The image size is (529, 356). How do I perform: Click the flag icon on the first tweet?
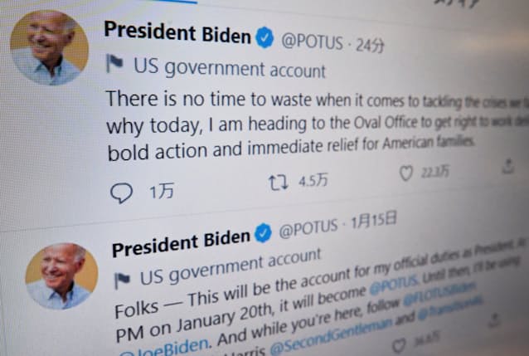click(x=114, y=64)
